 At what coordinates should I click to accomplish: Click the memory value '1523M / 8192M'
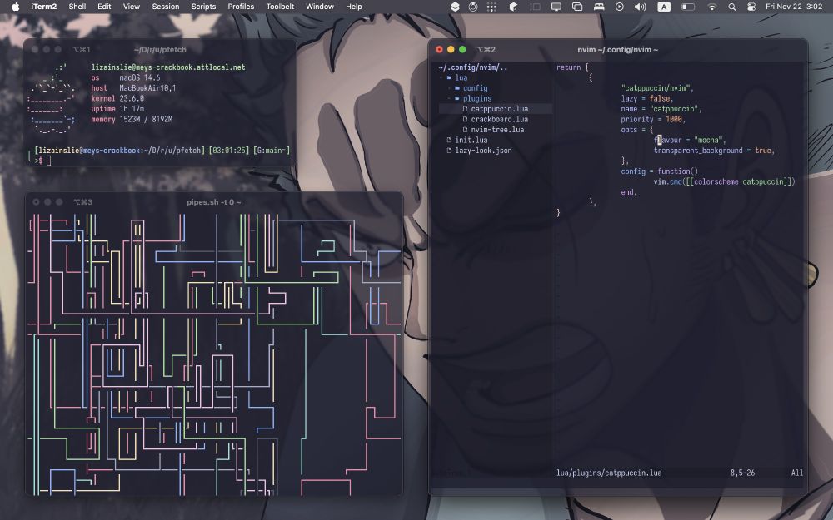[x=146, y=119]
